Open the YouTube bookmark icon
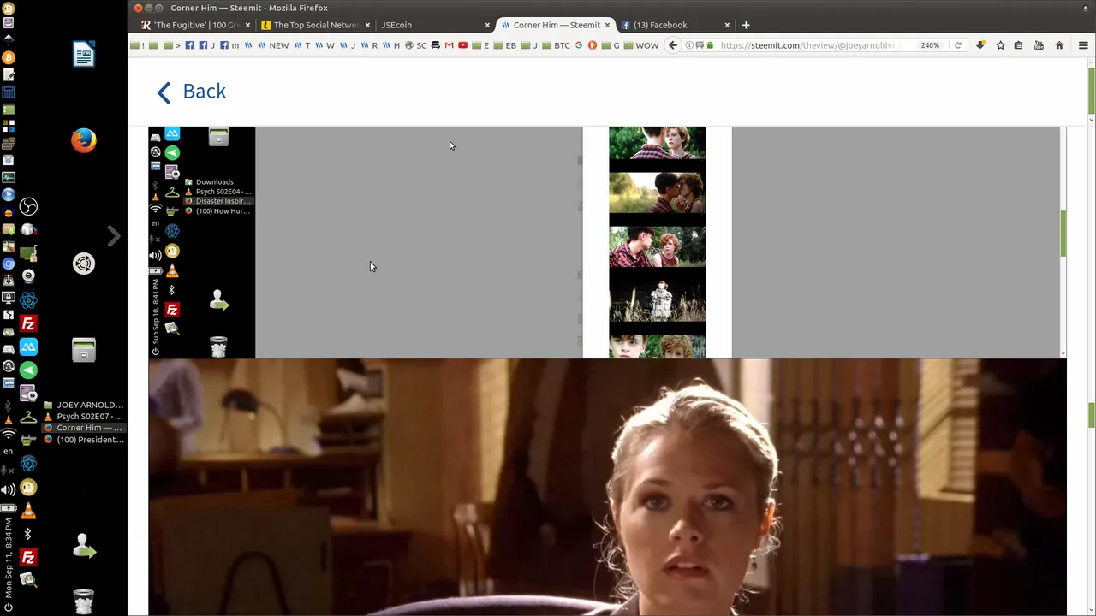Viewport: 1096px width, 616px height. coord(462,45)
